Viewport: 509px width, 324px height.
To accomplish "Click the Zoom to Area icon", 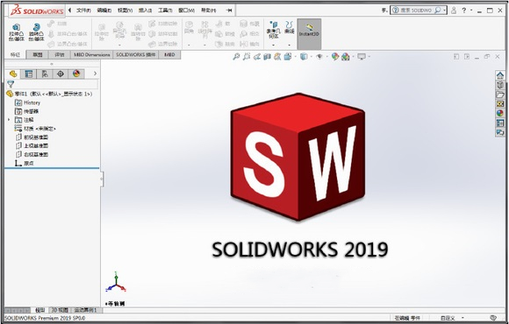I will [x=247, y=57].
